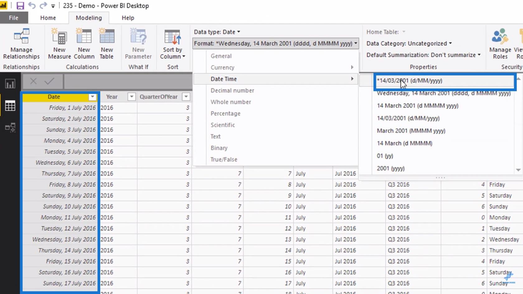Expand the Currency submenu
Viewport: 523px width, 294px height.
point(276,68)
